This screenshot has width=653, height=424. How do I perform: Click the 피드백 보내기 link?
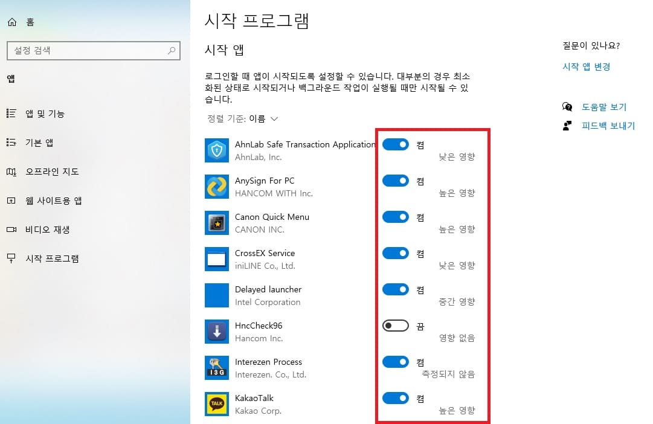click(x=608, y=126)
